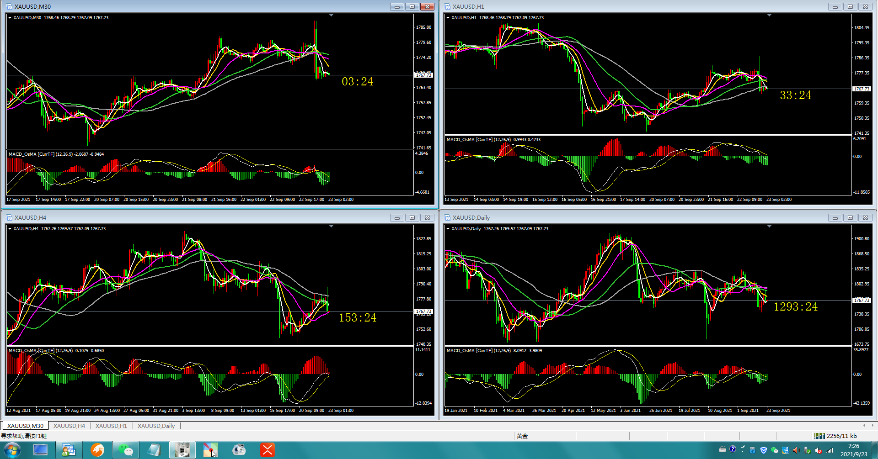This screenshot has width=878, height=459.
Task: Click the chart shift marker on M30 chart
Action: (331, 16)
